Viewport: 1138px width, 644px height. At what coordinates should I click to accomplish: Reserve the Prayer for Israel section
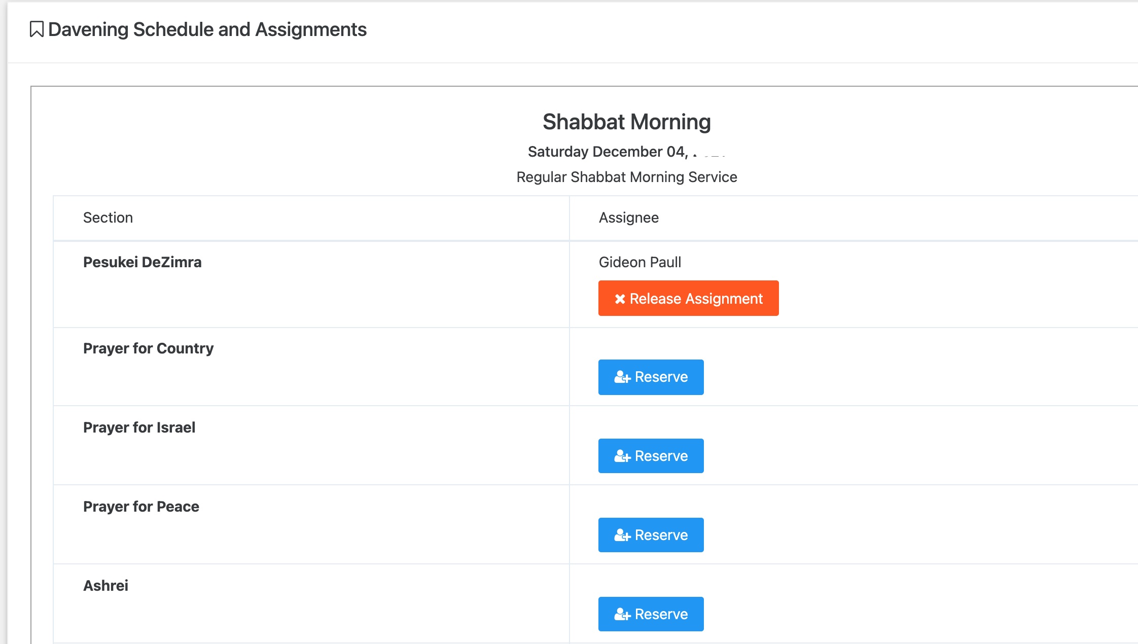click(x=651, y=456)
